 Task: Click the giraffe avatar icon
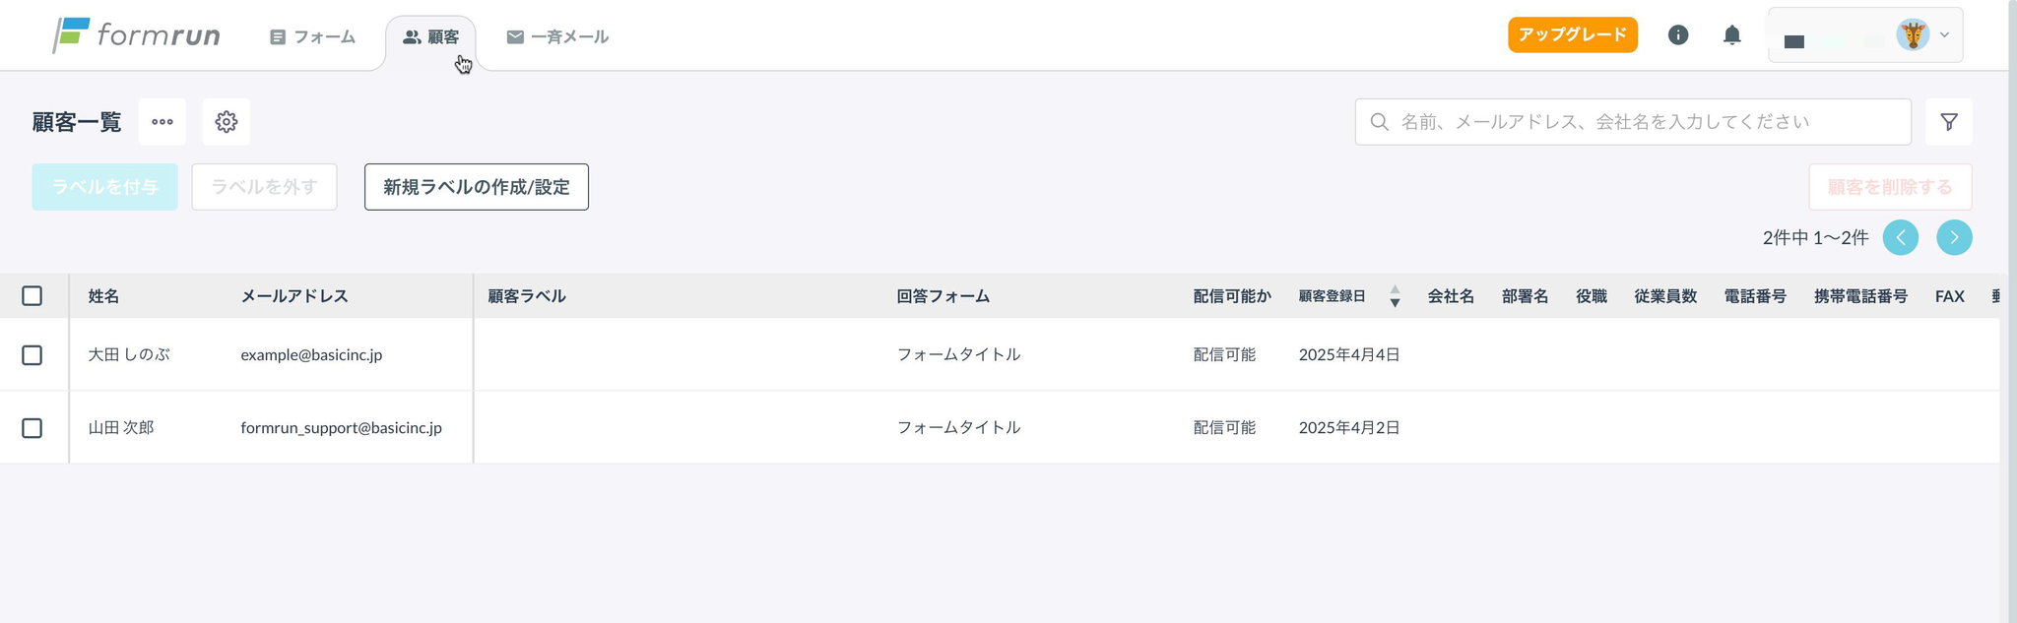click(x=1913, y=35)
